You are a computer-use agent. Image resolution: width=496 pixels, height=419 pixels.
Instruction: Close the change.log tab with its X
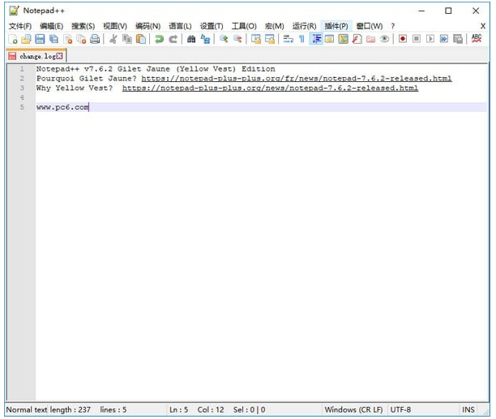coord(59,56)
